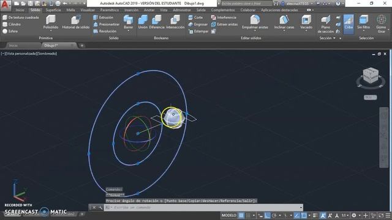Toggle Historial de sólido
The height and width of the screenshot is (220, 392).
pyautogui.click(x=76, y=22)
